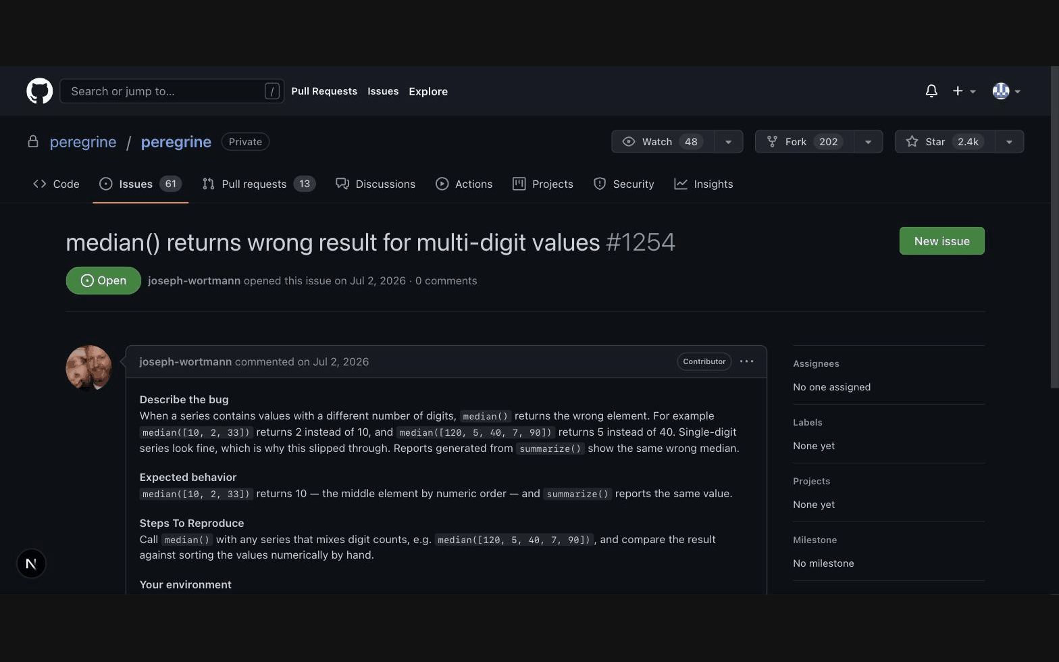Open the profile dropdown caret
This screenshot has height=662, width=1059.
click(x=1017, y=92)
